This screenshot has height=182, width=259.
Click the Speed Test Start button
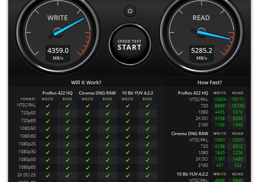tap(129, 44)
